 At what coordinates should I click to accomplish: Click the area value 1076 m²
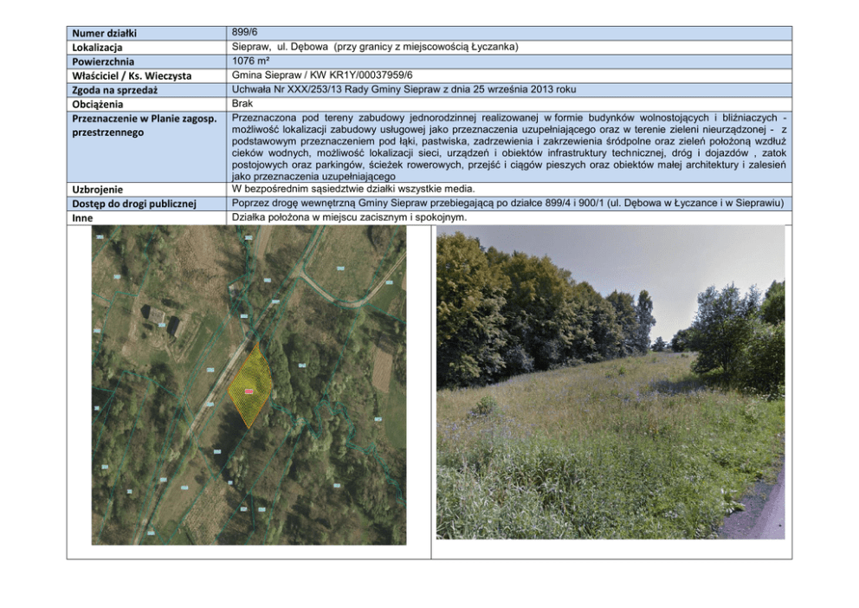(x=254, y=61)
